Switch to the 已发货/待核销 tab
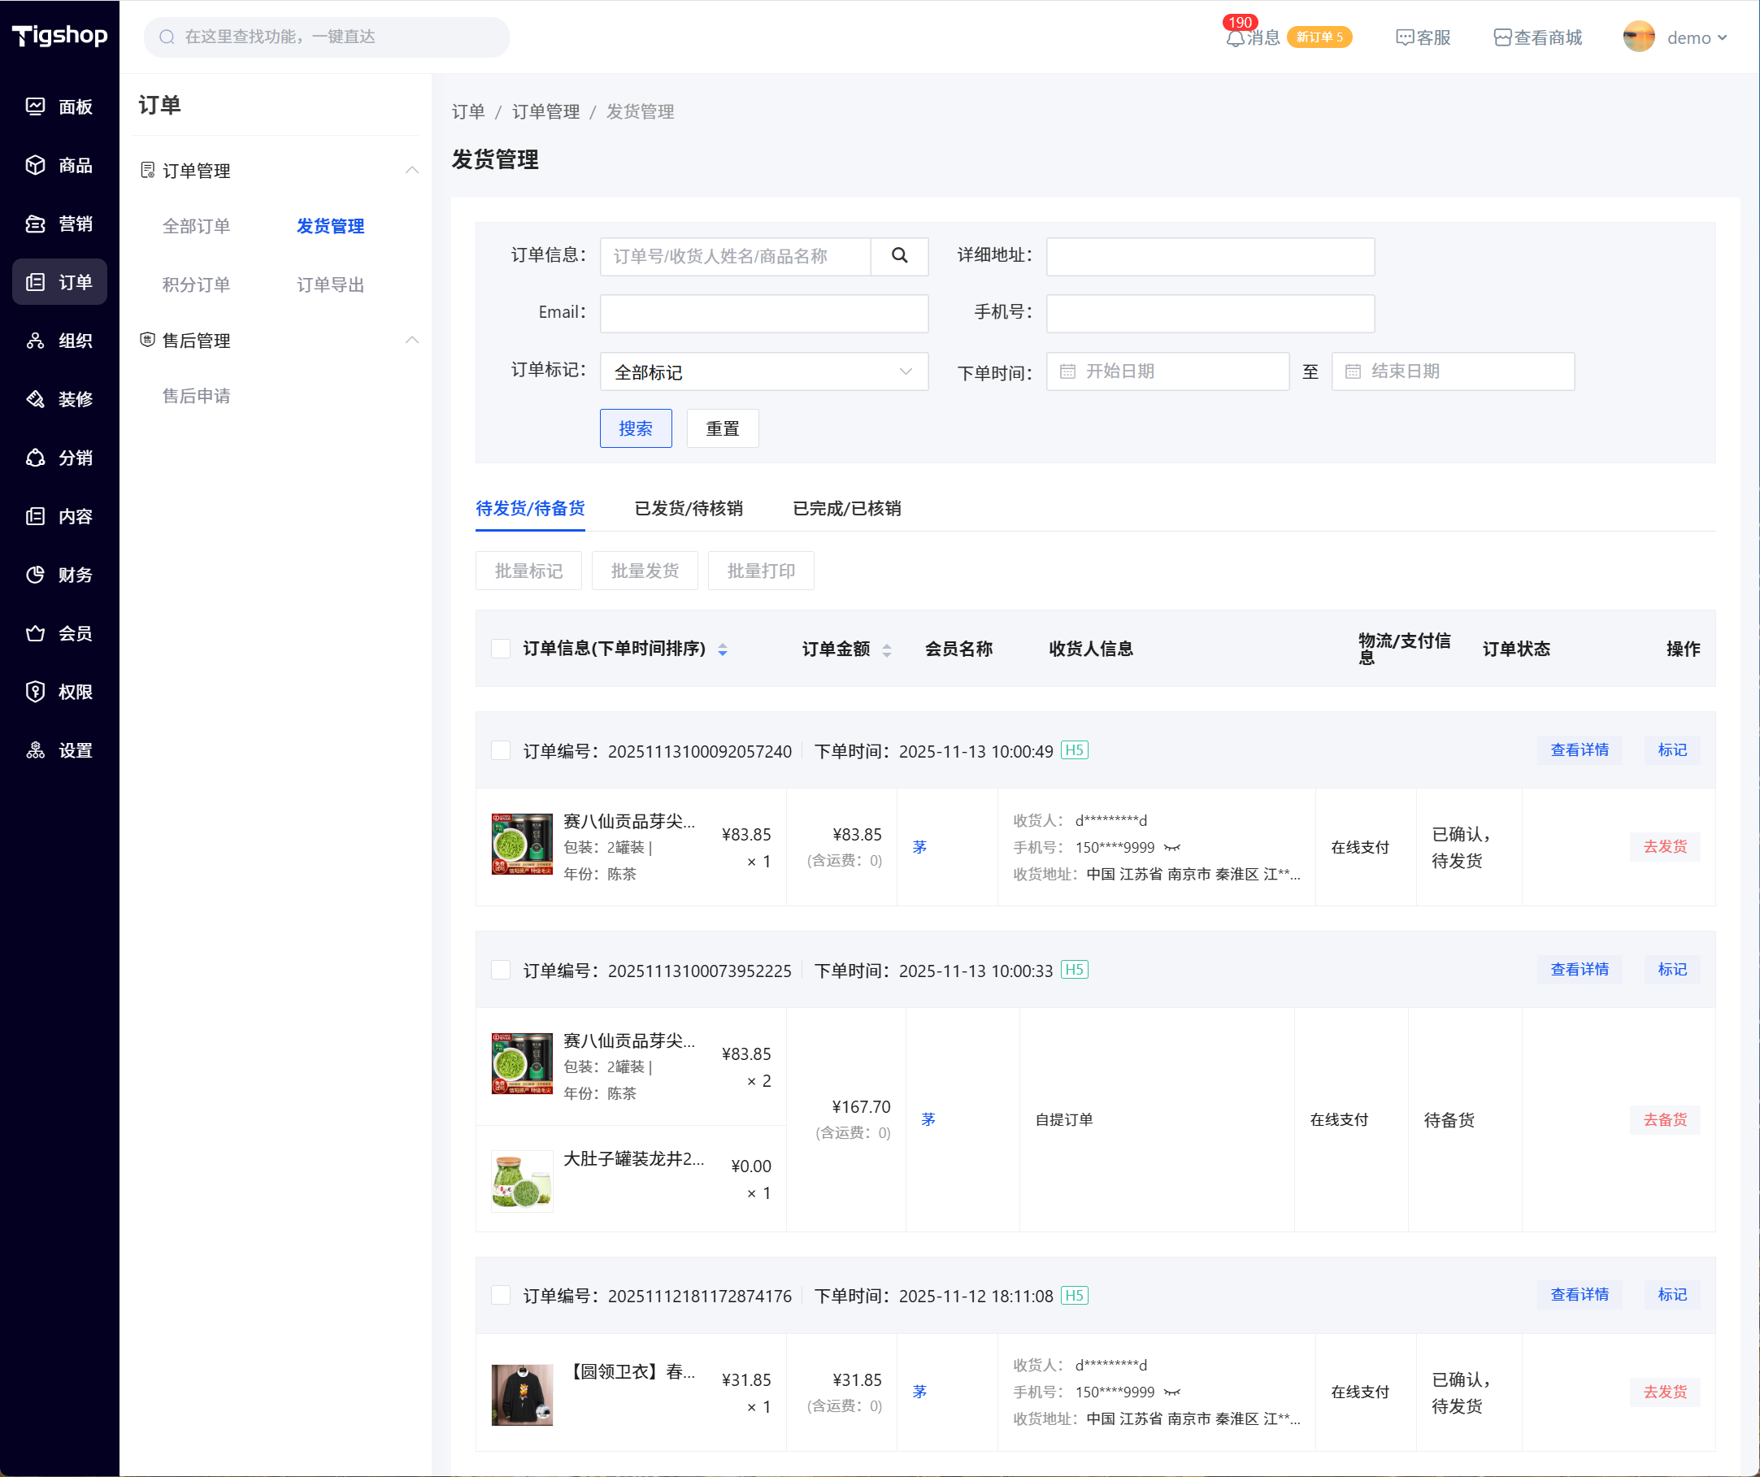This screenshot has height=1477, width=1760. pyautogui.click(x=688, y=508)
